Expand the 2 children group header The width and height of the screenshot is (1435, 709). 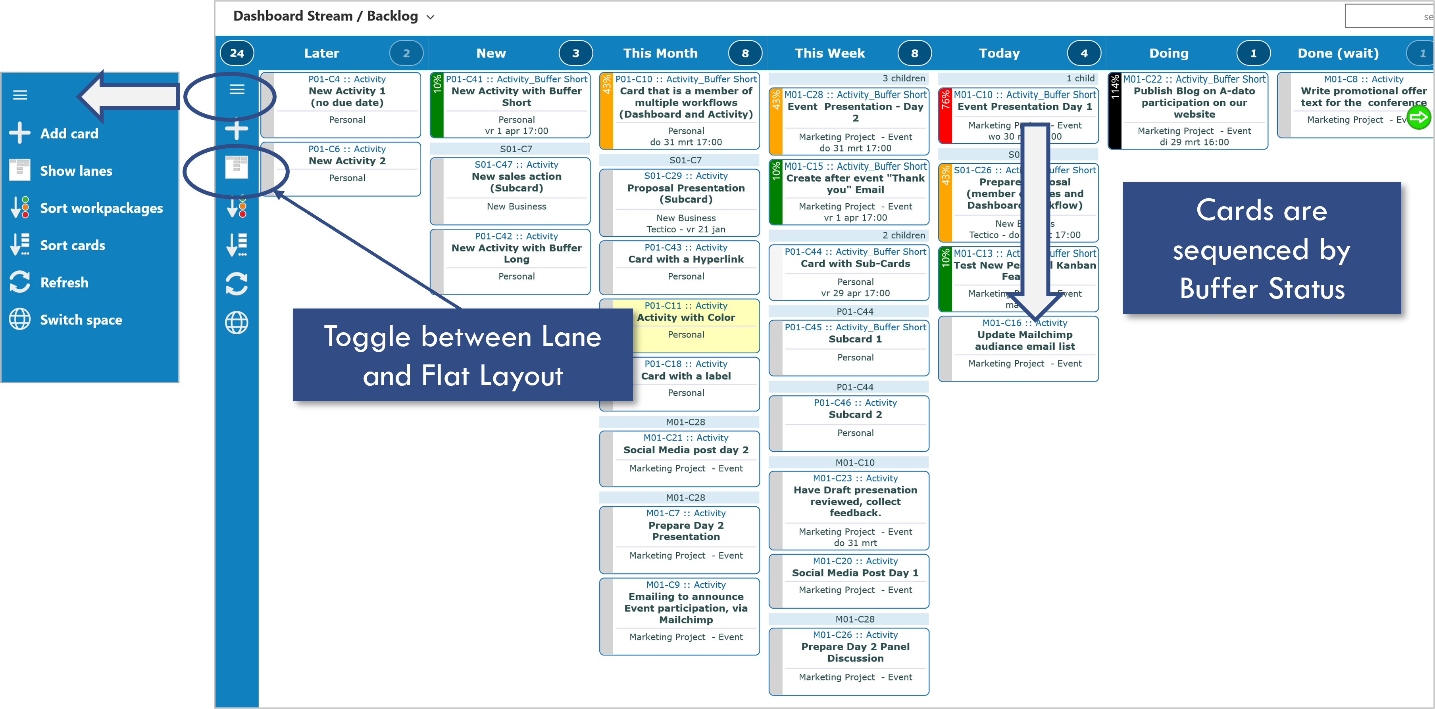tap(848, 236)
